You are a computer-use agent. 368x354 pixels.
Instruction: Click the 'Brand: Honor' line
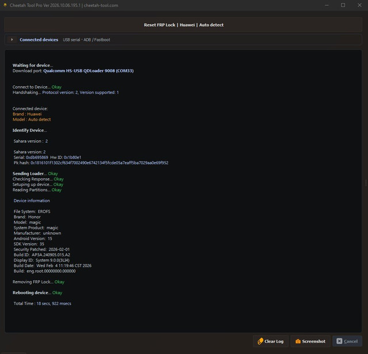point(27,217)
